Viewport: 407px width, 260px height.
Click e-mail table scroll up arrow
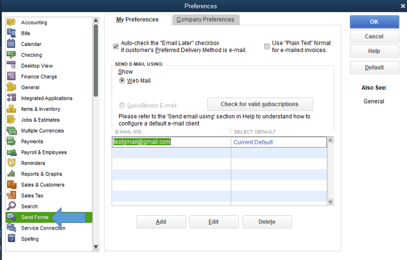click(x=331, y=140)
